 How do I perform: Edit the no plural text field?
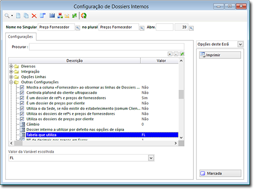119,27
